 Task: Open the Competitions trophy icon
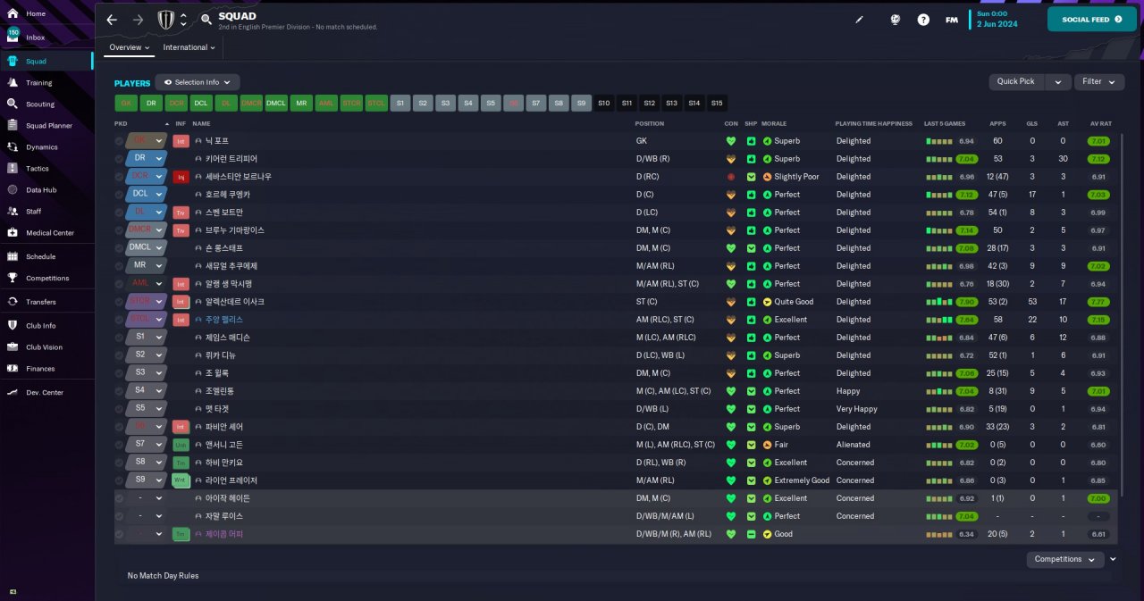point(13,278)
